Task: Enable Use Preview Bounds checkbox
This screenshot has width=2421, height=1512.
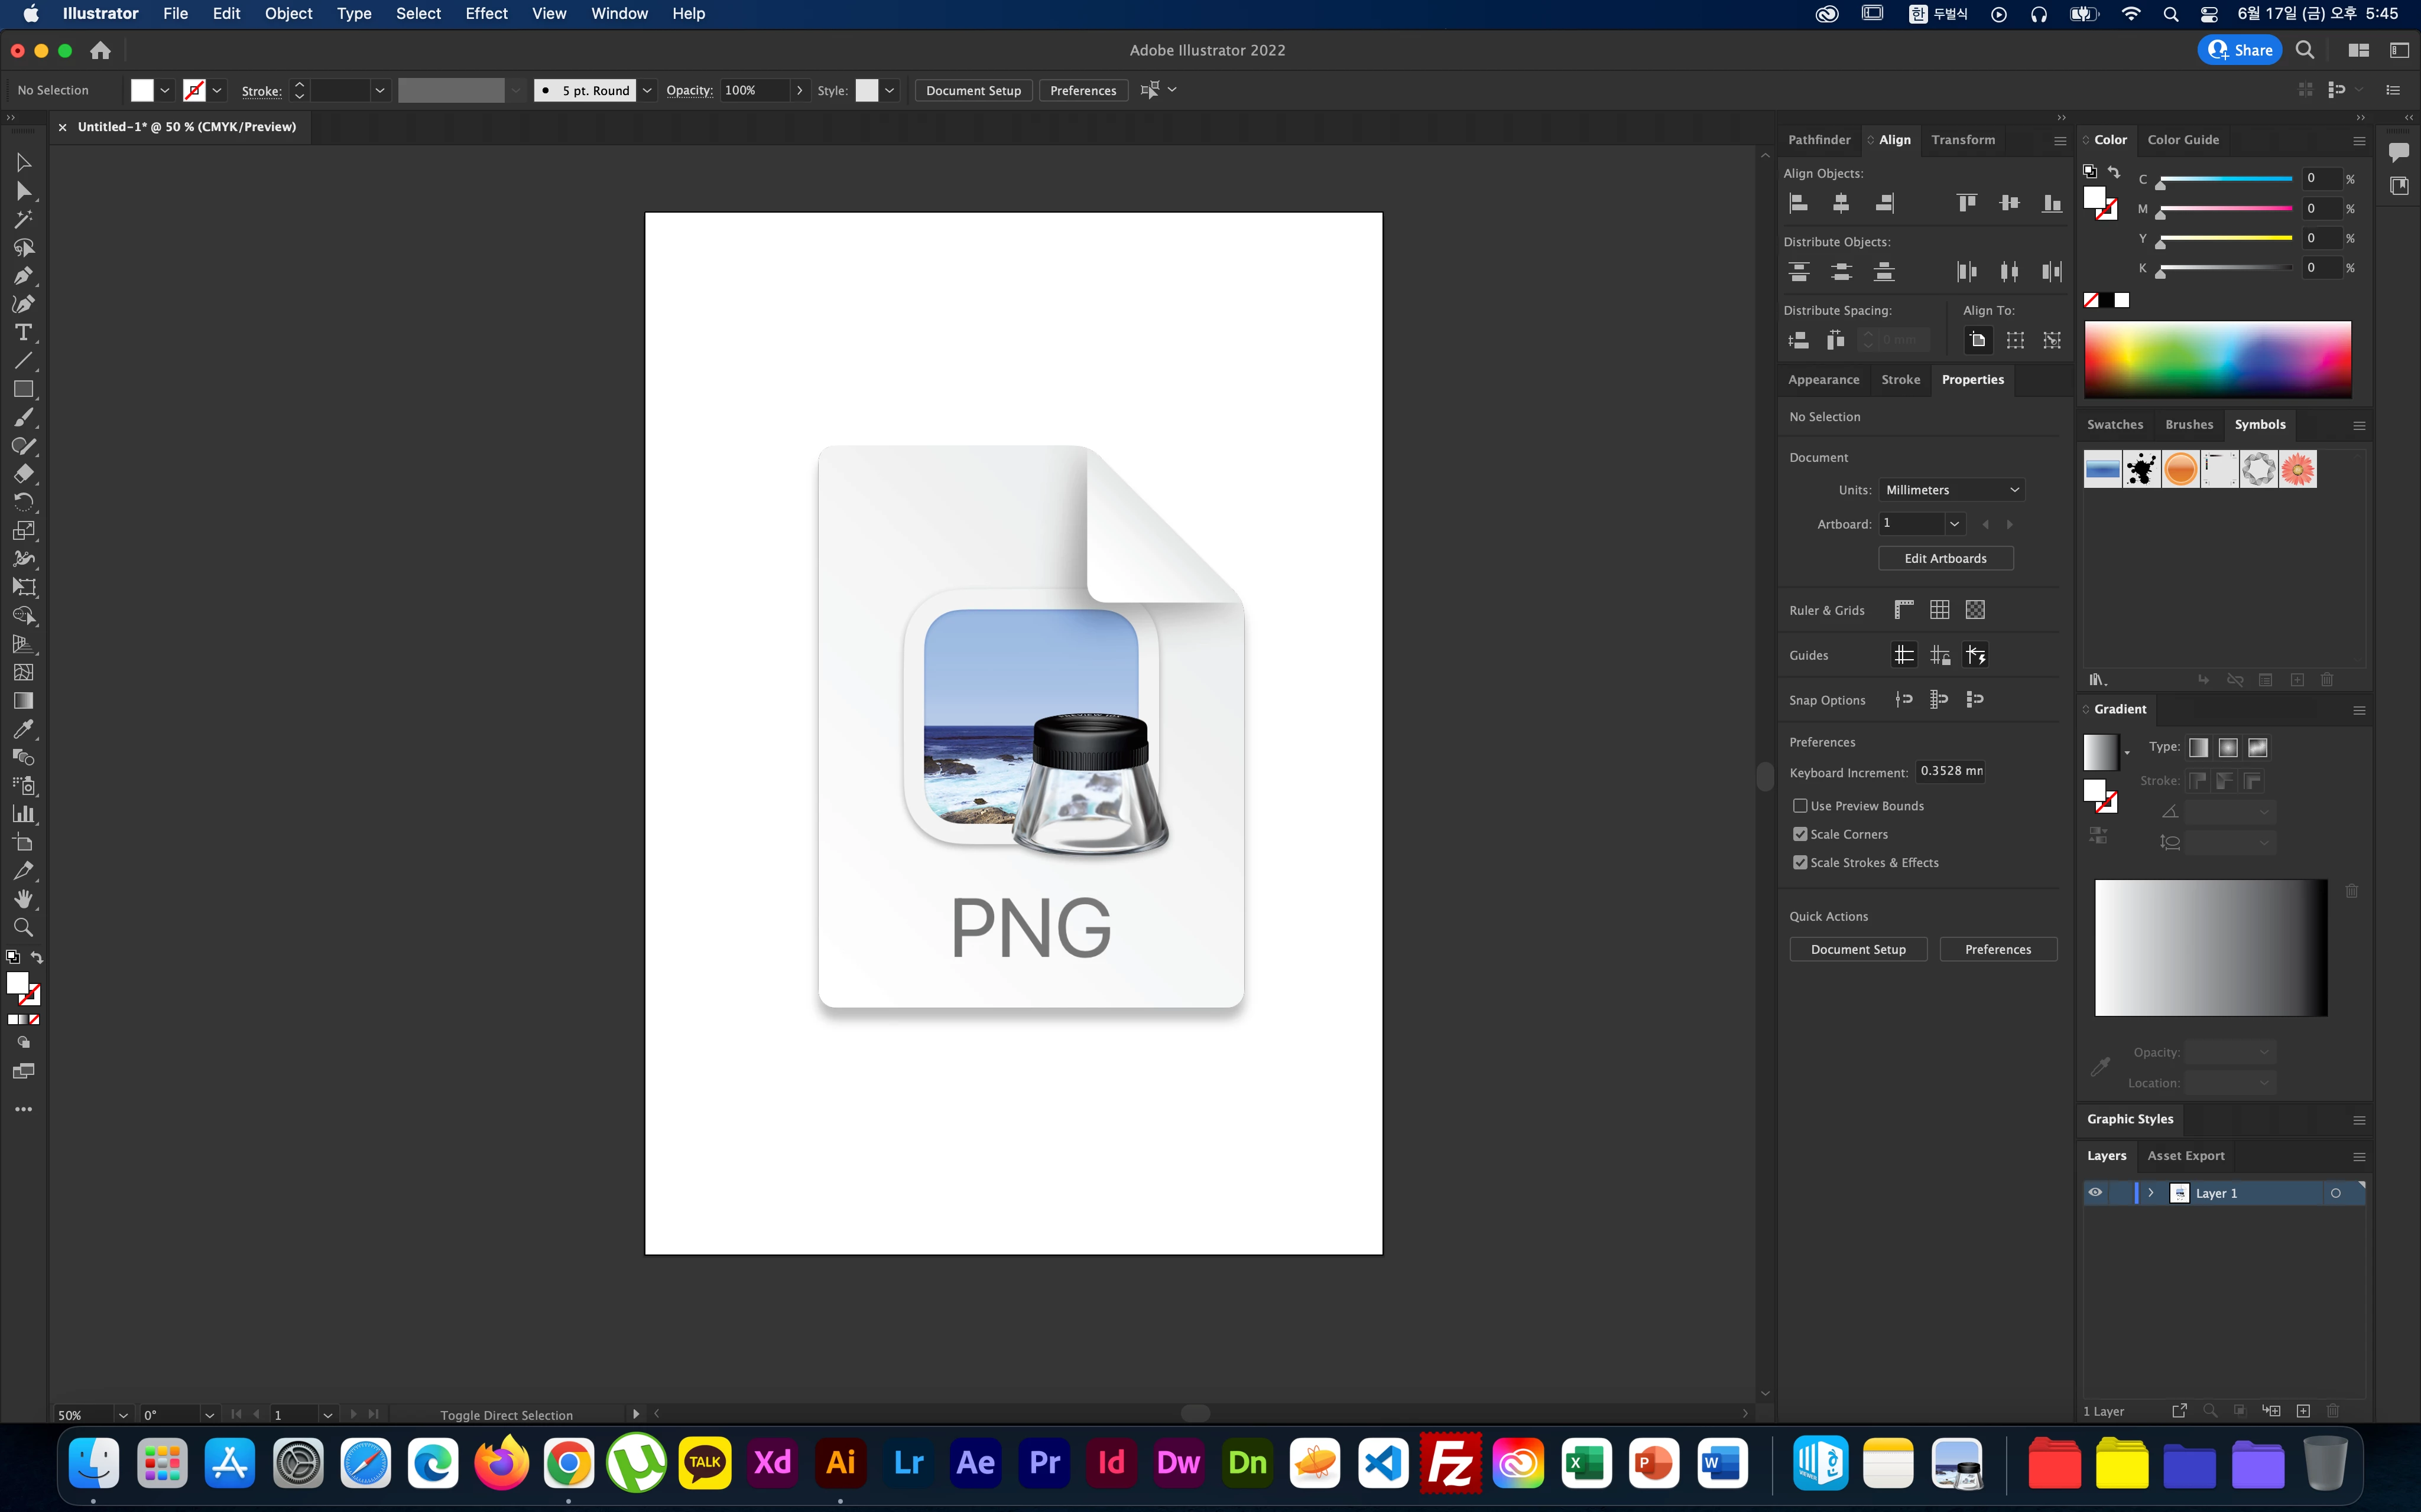Action: (x=1800, y=806)
